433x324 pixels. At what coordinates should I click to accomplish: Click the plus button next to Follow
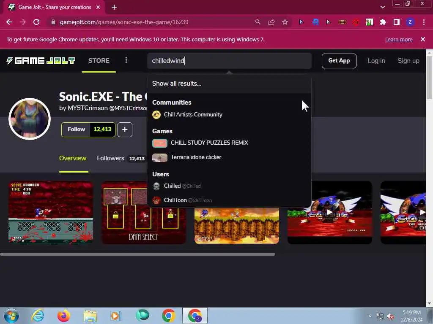[x=125, y=130]
